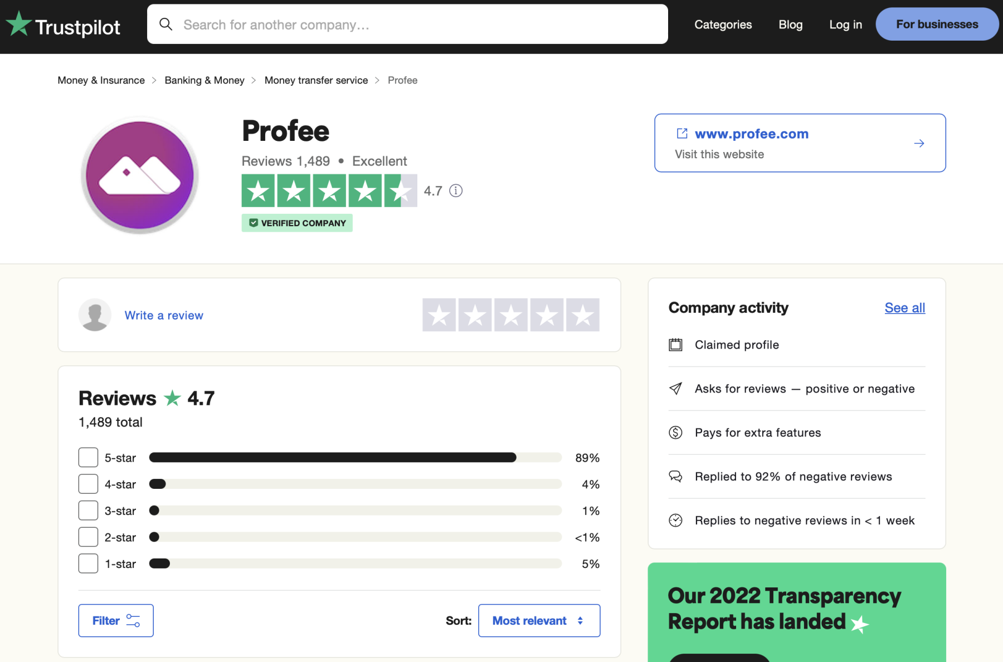The image size is (1003, 662).
Task: Click 'Replied to 92% of negative reviews'
Action: coord(793,477)
